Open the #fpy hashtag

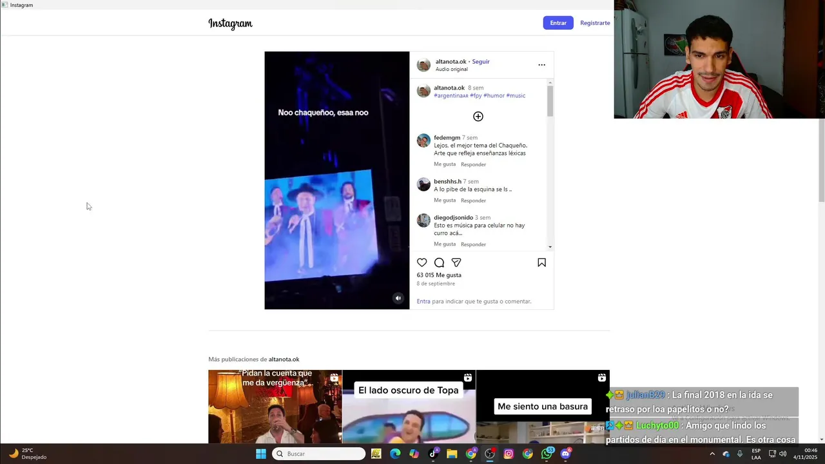tap(476, 95)
